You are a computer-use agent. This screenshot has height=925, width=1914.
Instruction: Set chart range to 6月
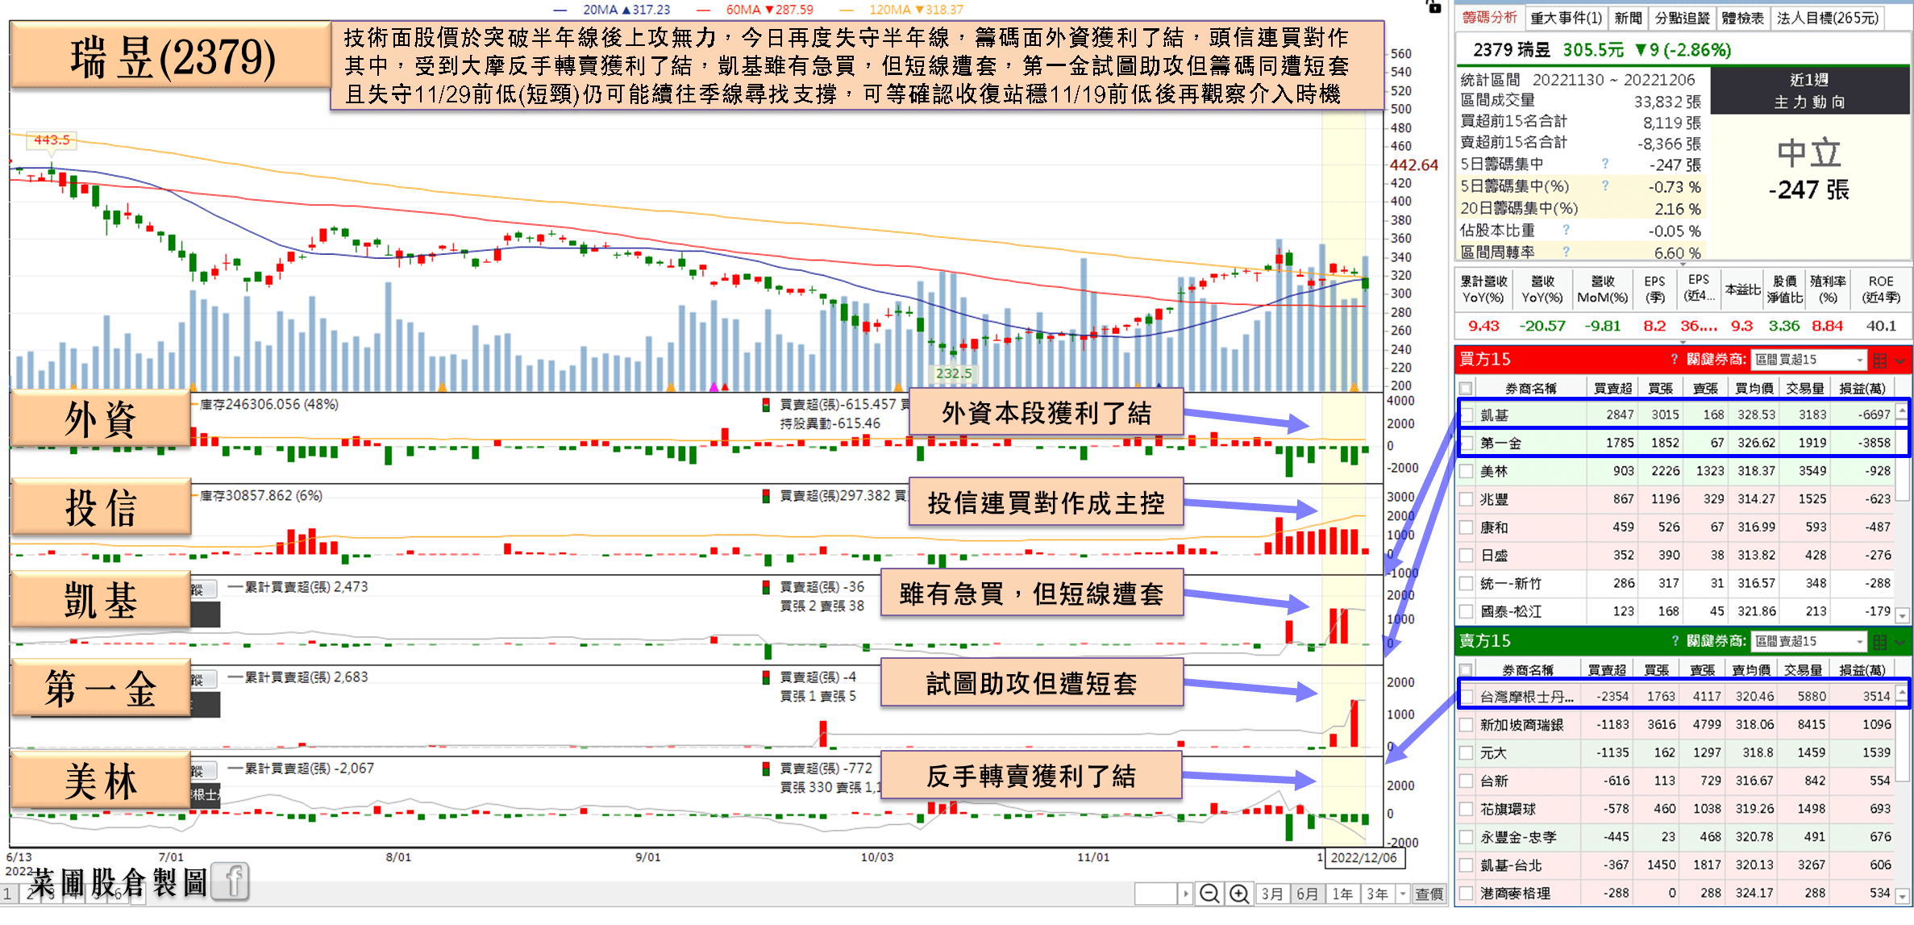click(x=1308, y=894)
